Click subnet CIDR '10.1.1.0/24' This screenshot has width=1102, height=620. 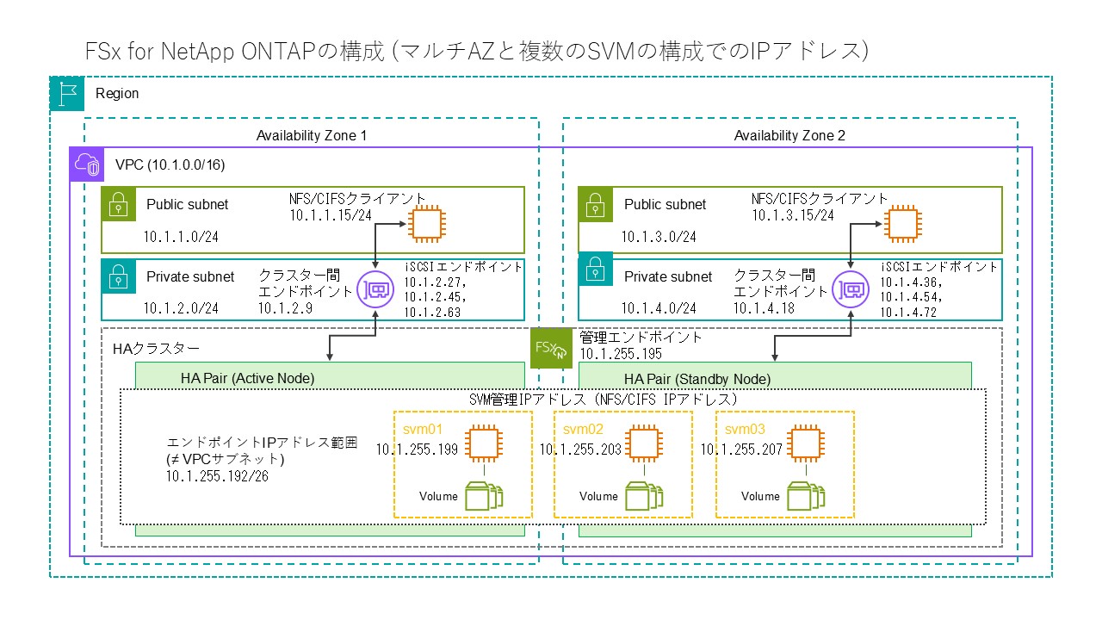[x=180, y=236]
